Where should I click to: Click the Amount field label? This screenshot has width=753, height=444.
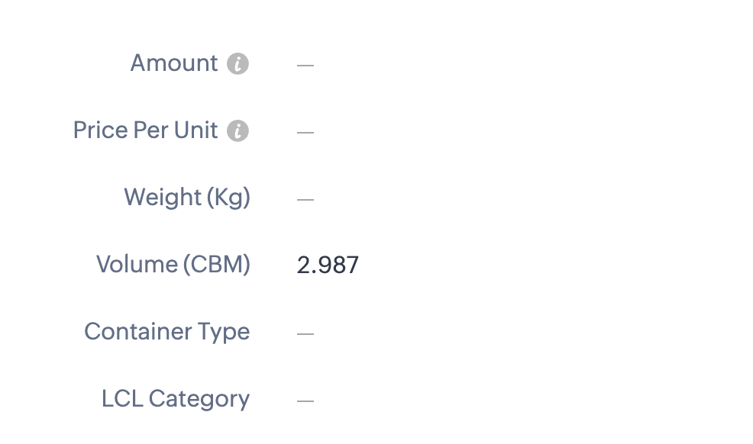[x=174, y=63]
